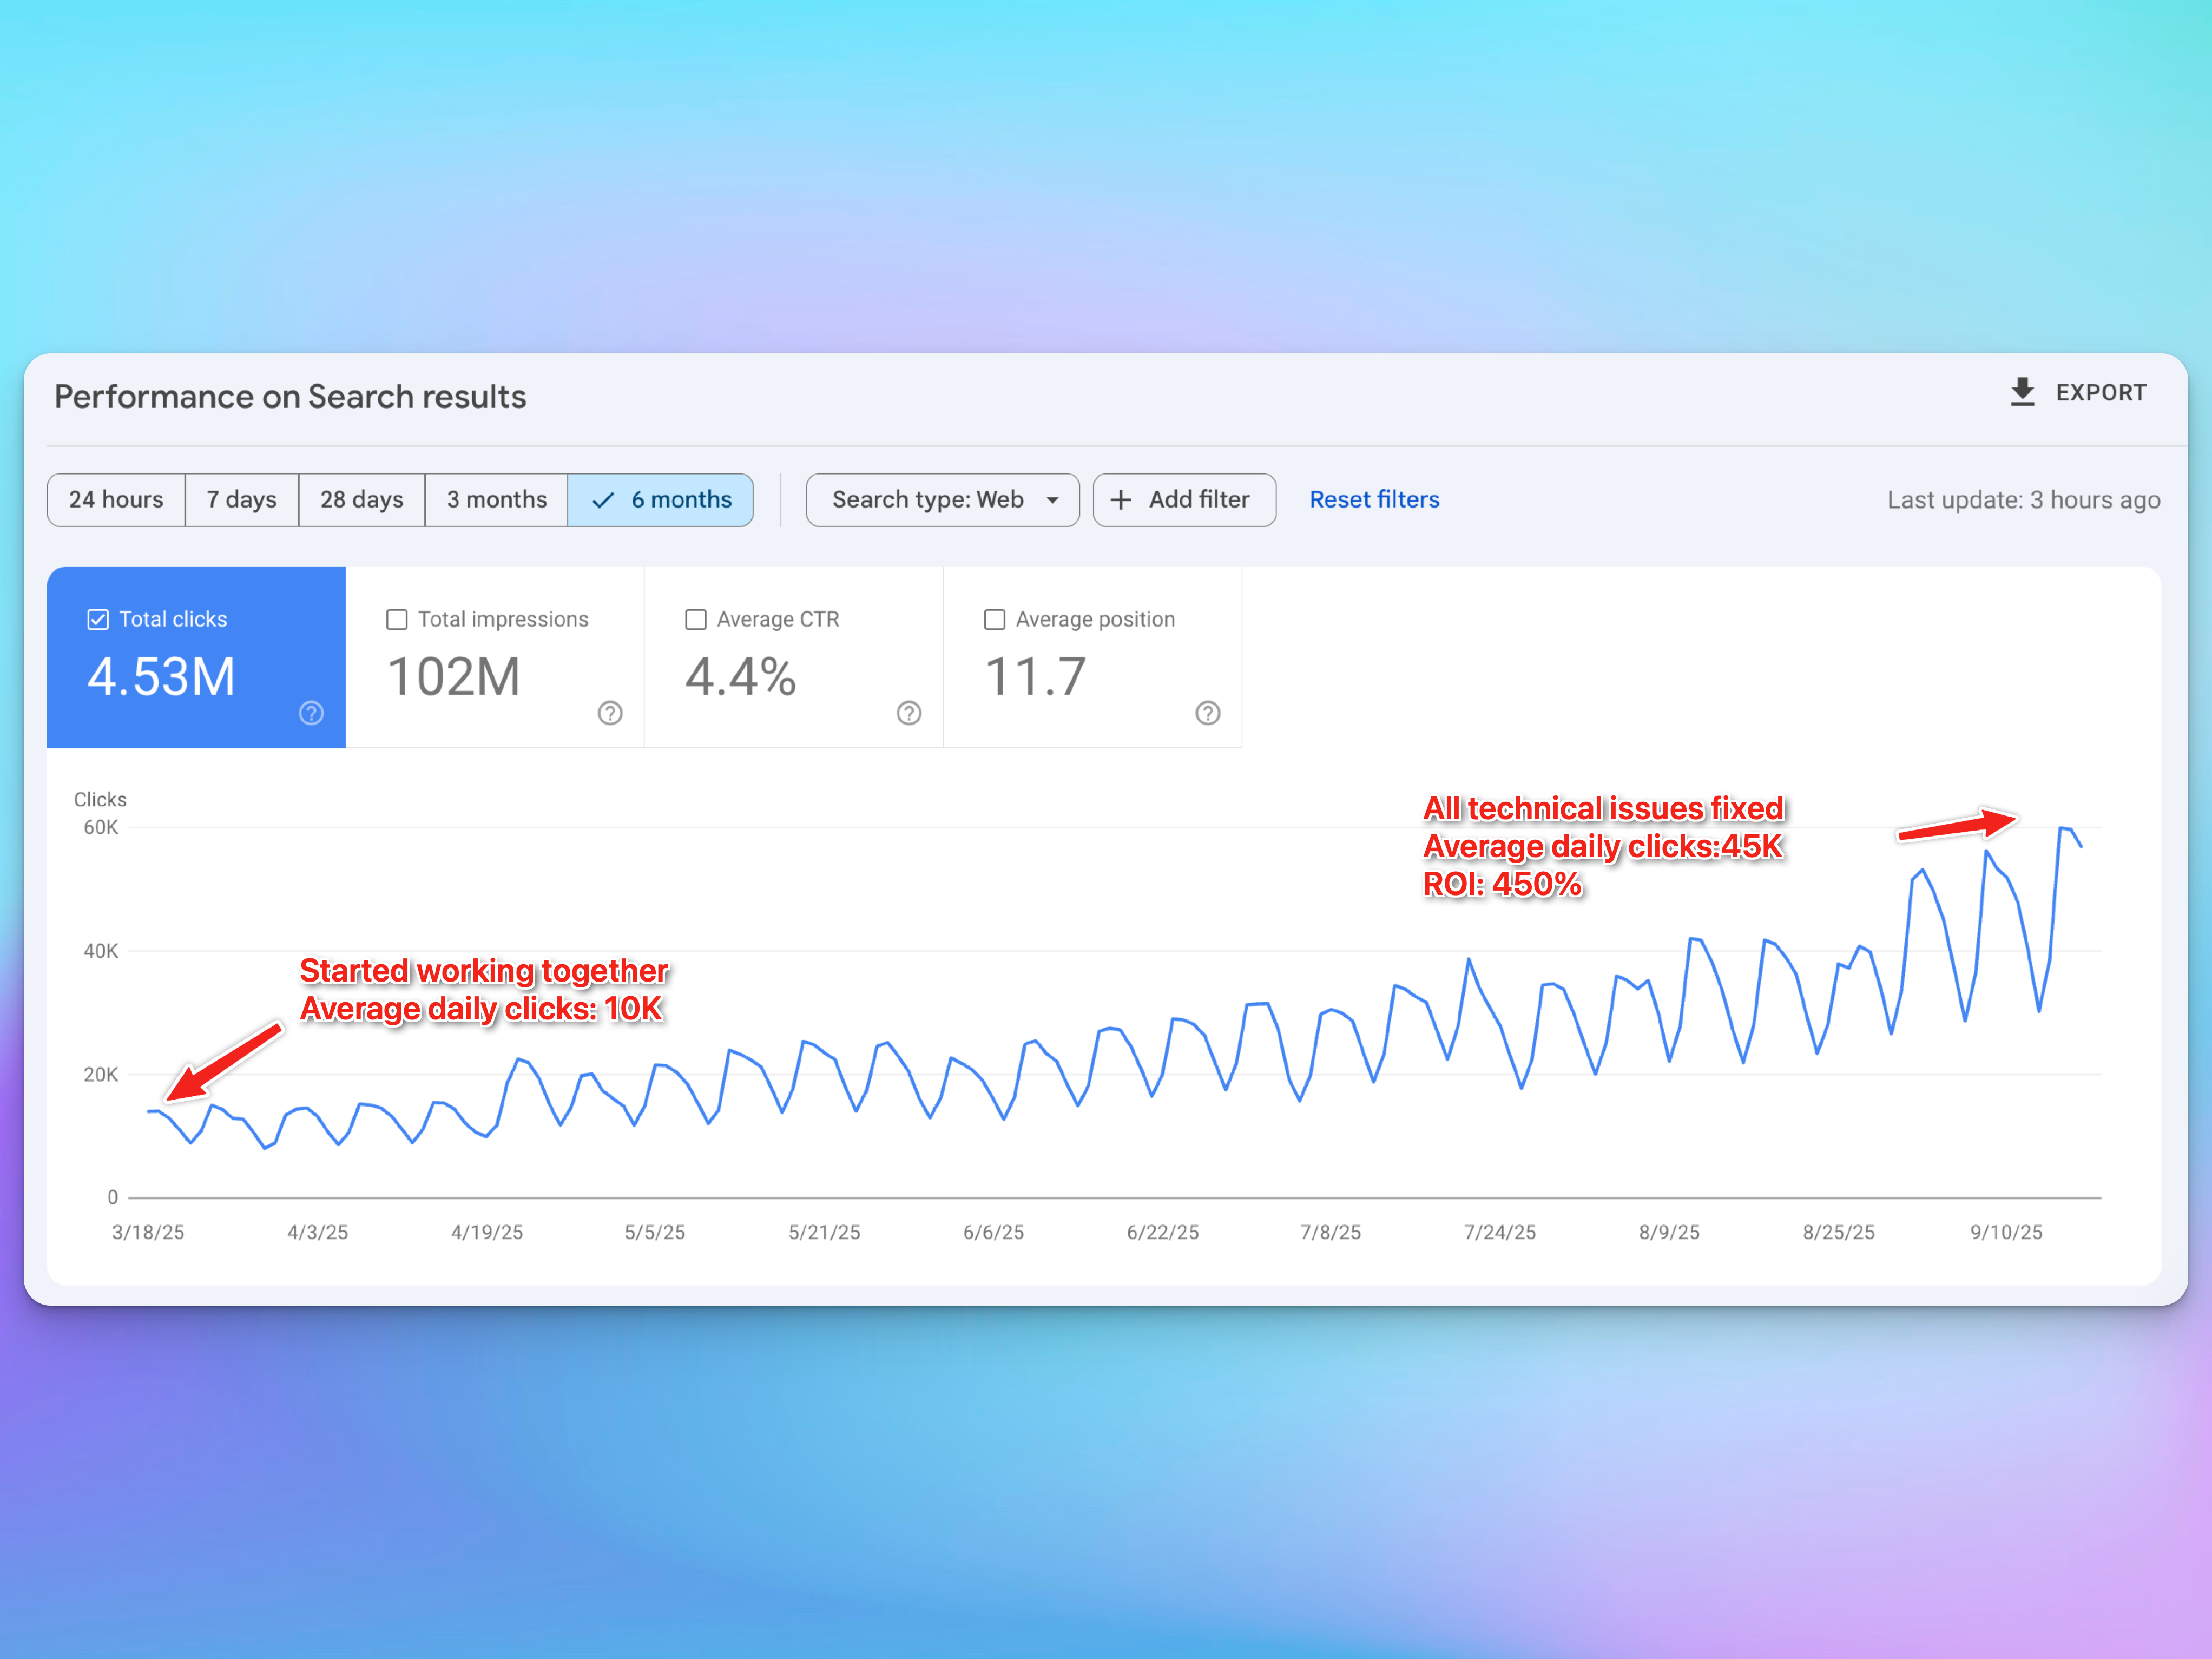Click the 60K y-axis label
2212x1659 pixels.
pos(101,828)
